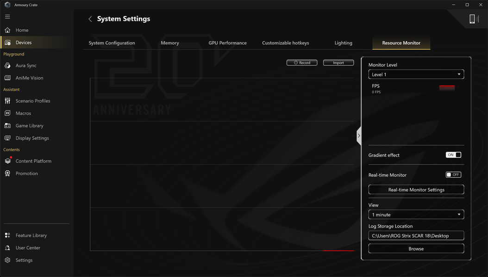Screen dimensions: 488x277
Task: Click the Home label in sidebar
Action: pyautogui.click(x=22, y=30)
